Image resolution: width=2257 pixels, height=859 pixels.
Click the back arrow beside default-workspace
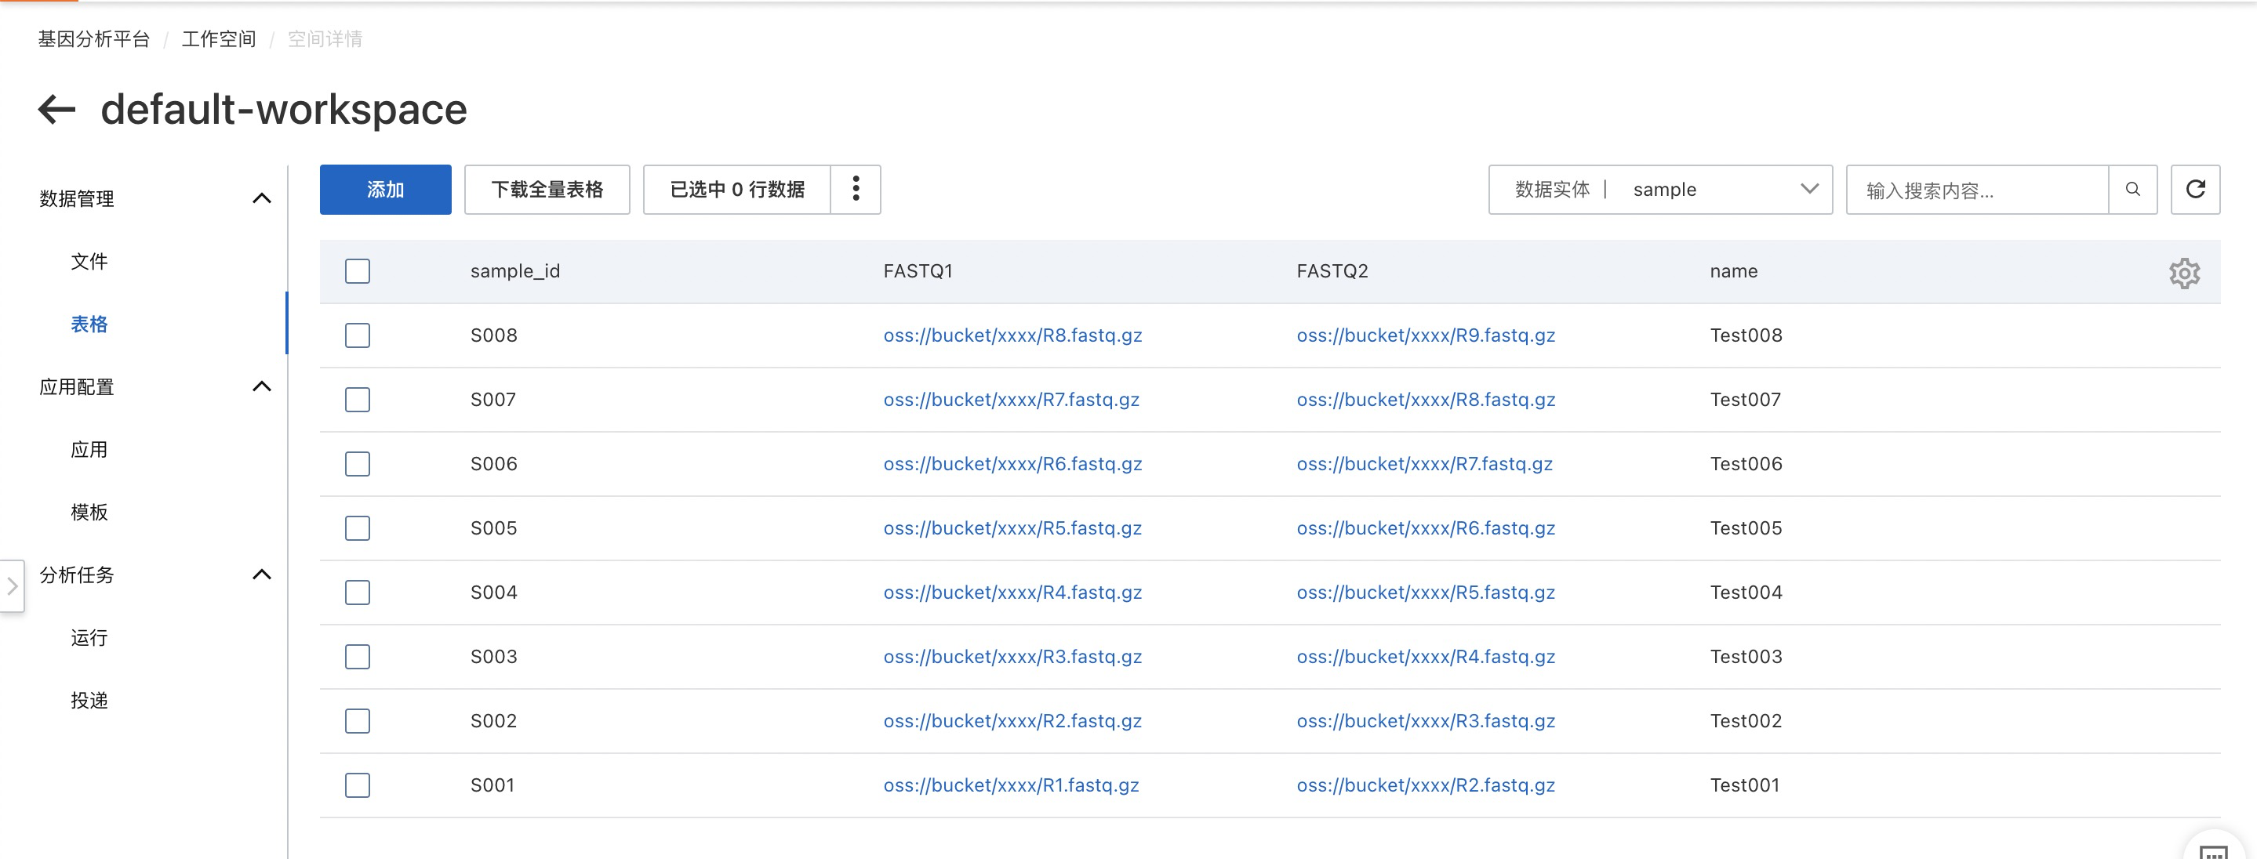click(x=57, y=110)
